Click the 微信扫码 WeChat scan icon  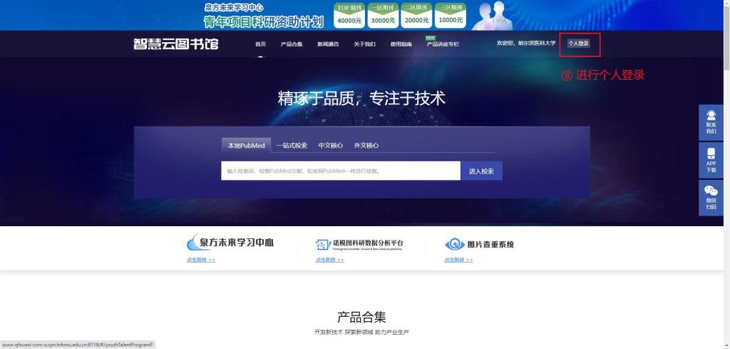(711, 198)
